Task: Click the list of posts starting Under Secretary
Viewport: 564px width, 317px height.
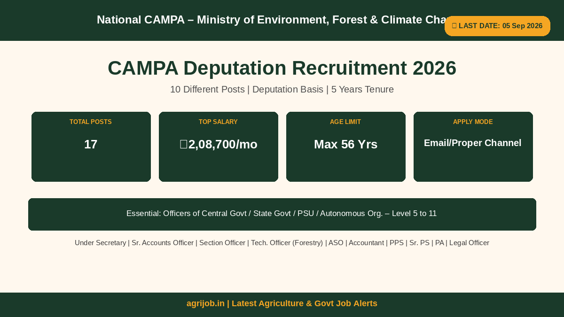Action: [282, 243]
